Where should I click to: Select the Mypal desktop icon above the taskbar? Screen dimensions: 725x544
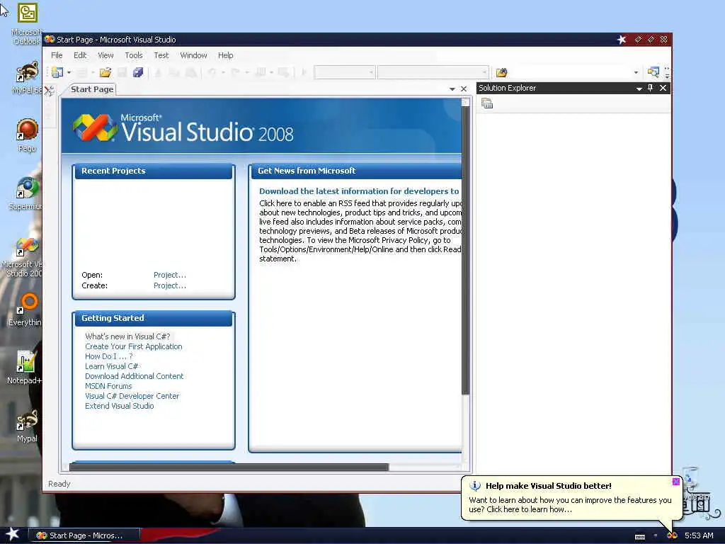click(x=27, y=426)
